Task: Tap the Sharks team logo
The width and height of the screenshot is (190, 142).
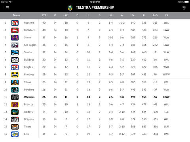Action: click(x=15, y=52)
